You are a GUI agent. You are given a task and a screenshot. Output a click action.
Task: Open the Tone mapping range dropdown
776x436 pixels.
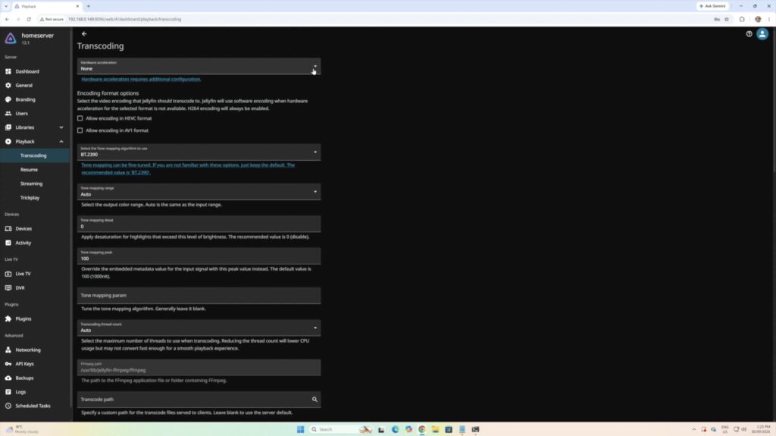[x=199, y=192]
